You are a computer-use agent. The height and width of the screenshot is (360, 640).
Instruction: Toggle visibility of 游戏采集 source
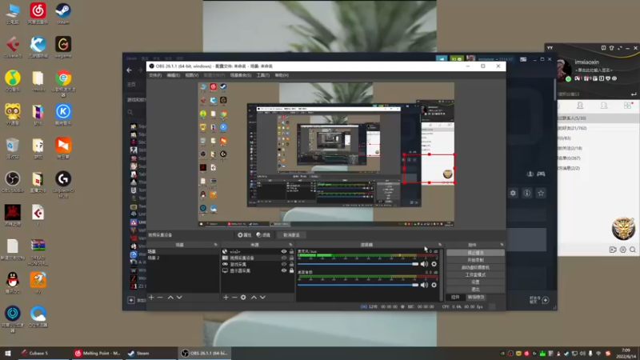(x=284, y=264)
